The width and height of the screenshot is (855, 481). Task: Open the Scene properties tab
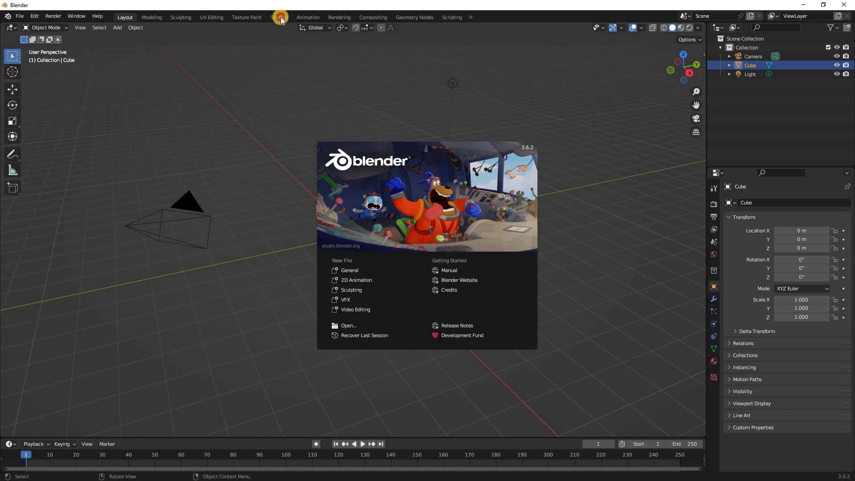click(x=714, y=241)
